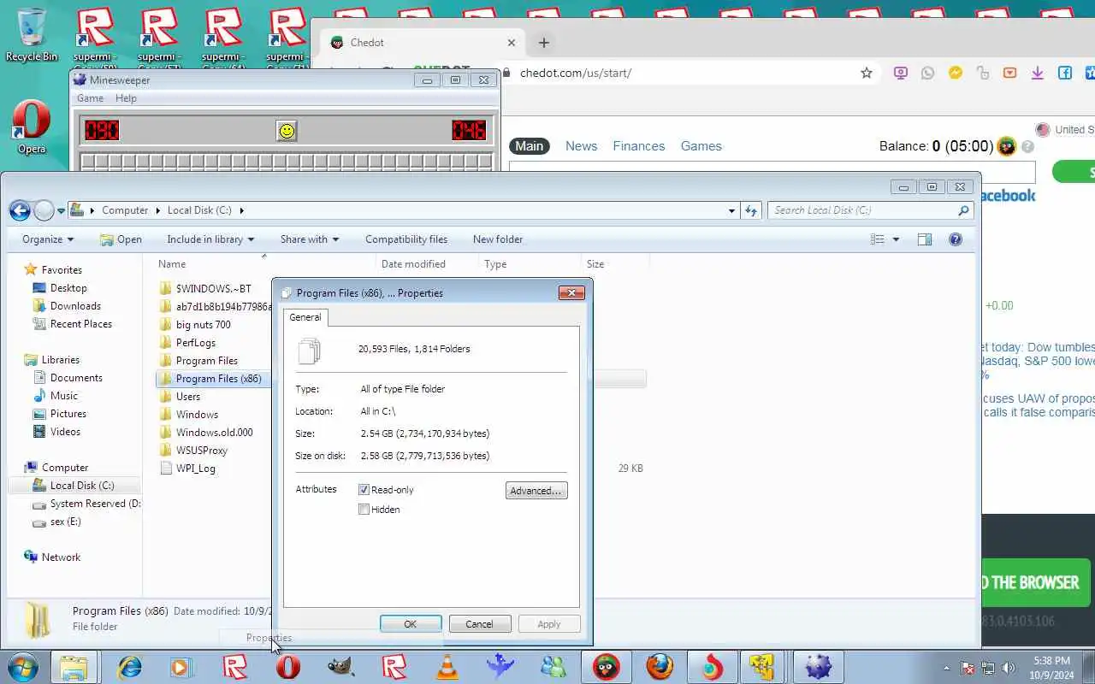Screen dimensions: 1095x684
Task: Sort by the Date modified column header
Action: [x=413, y=264]
